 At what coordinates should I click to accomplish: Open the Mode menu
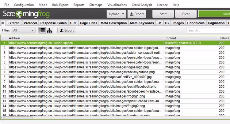coord(43,5)
